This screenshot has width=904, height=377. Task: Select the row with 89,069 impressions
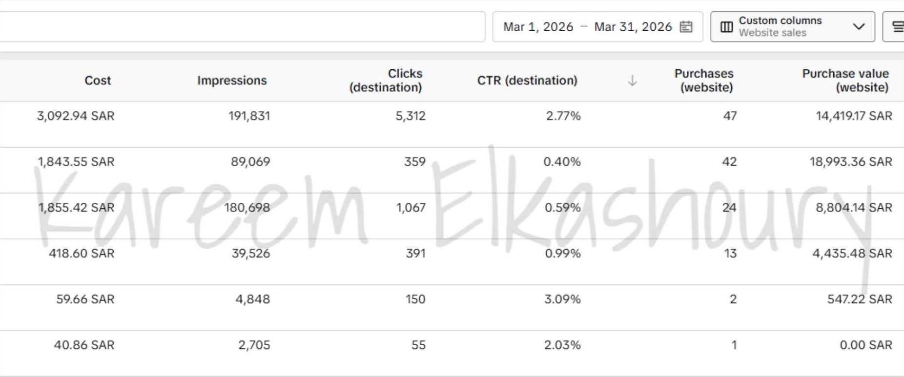click(x=452, y=170)
